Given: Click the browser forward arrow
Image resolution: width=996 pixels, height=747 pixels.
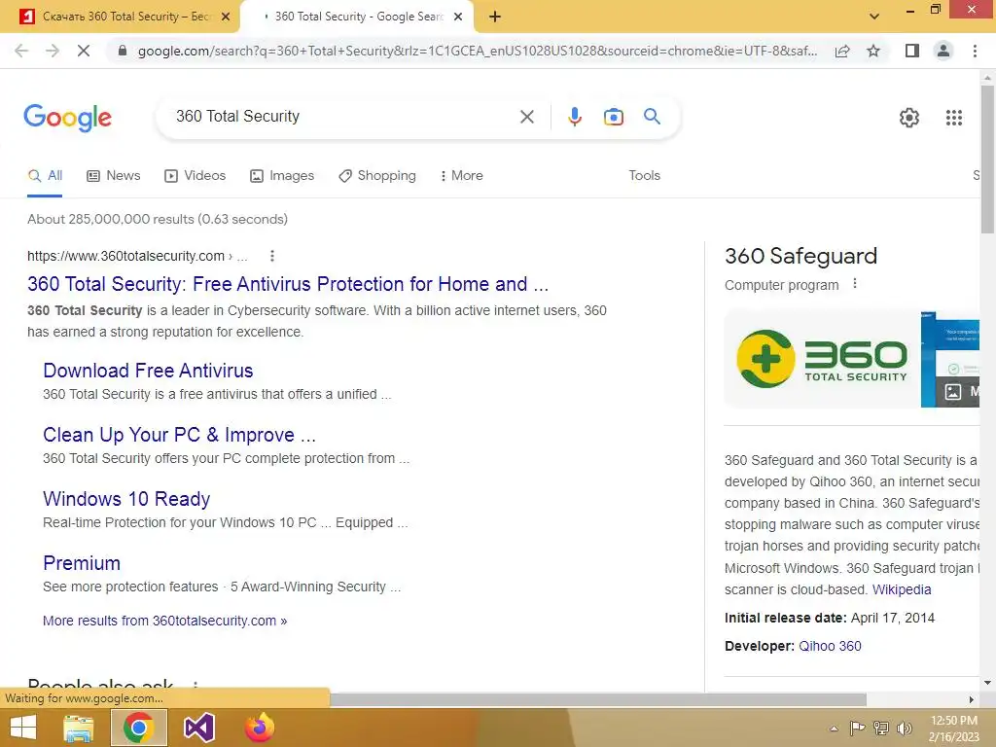Looking at the screenshot, I should point(53,51).
